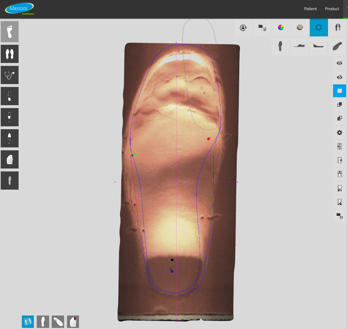Click the small grey marker near the toes
This screenshot has height=329, width=348.
[x=204, y=94]
